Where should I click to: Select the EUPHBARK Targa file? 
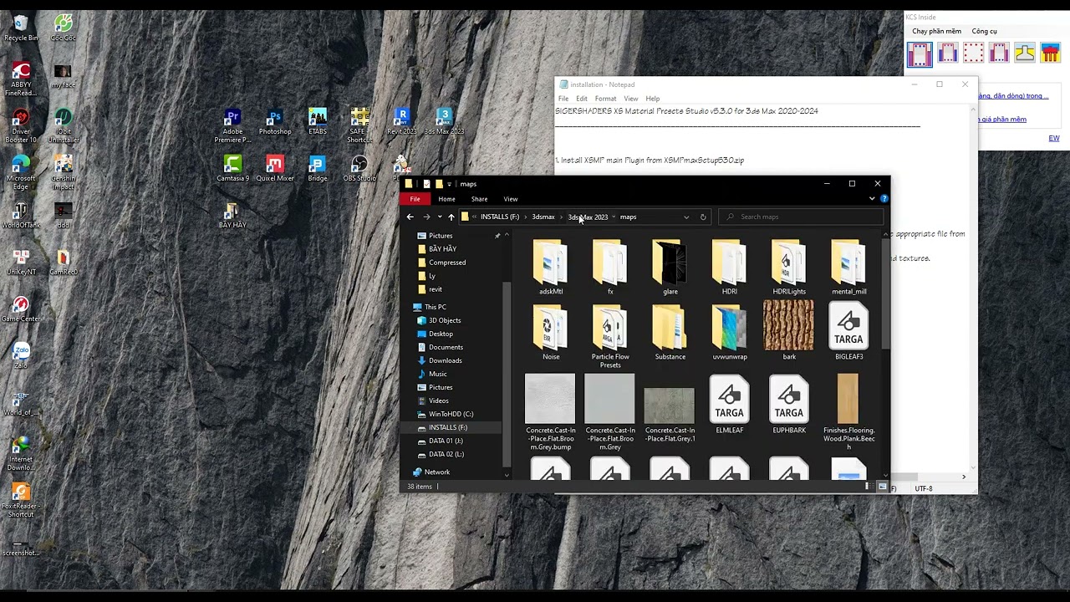point(789,405)
